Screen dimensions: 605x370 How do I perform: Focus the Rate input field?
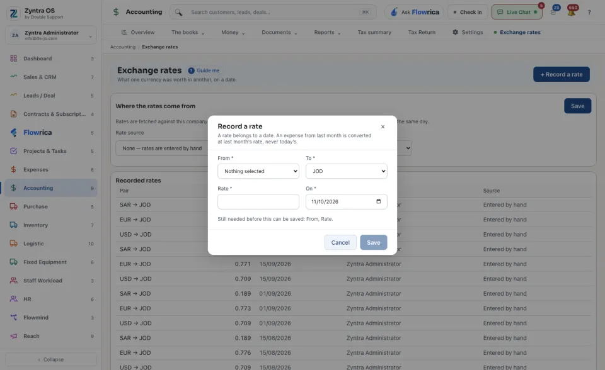pos(258,201)
